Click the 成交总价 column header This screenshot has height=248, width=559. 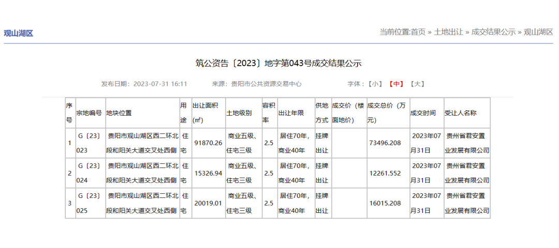tap(388, 113)
